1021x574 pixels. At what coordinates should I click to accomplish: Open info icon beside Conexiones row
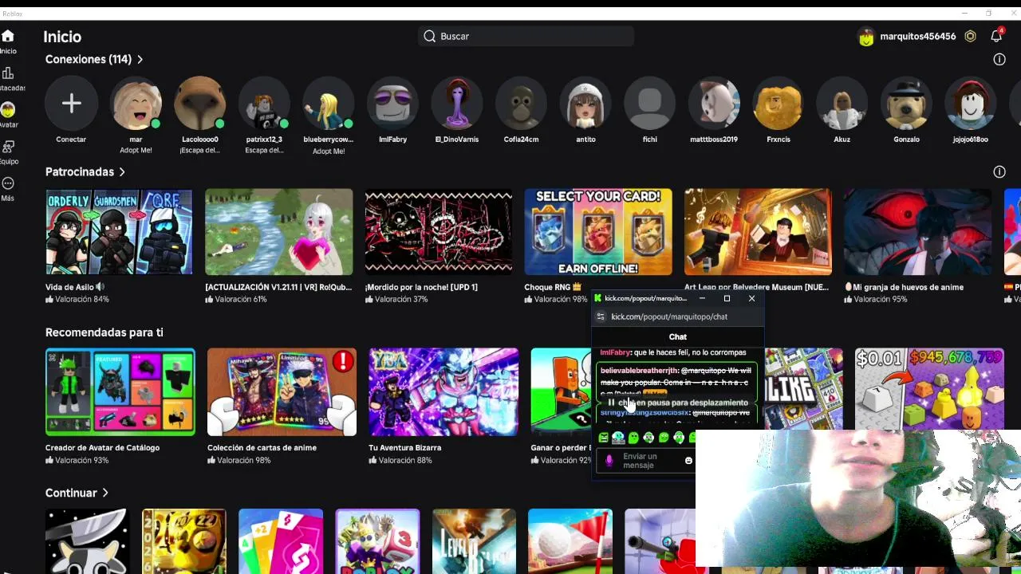tap(999, 59)
